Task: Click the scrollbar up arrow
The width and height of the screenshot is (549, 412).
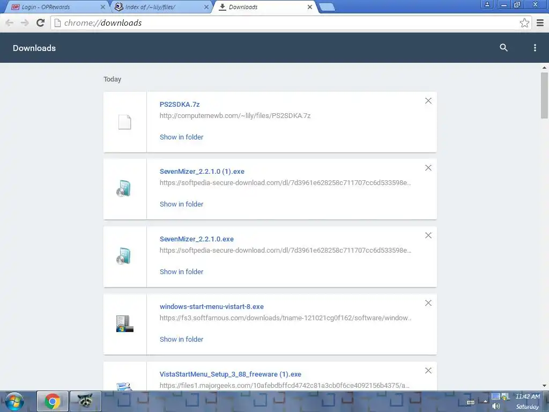Action: pos(544,68)
